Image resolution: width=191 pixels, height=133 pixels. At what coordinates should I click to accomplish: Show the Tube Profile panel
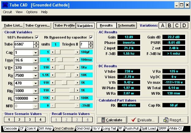click(x=65, y=25)
